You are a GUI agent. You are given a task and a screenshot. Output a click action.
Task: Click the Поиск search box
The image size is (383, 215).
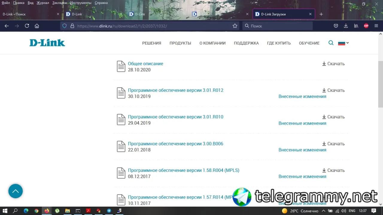277,26
